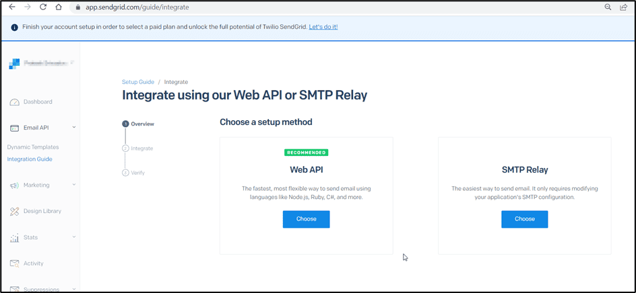Open the Design Library menu item
The image size is (636, 293).
[x=42, y=211]
